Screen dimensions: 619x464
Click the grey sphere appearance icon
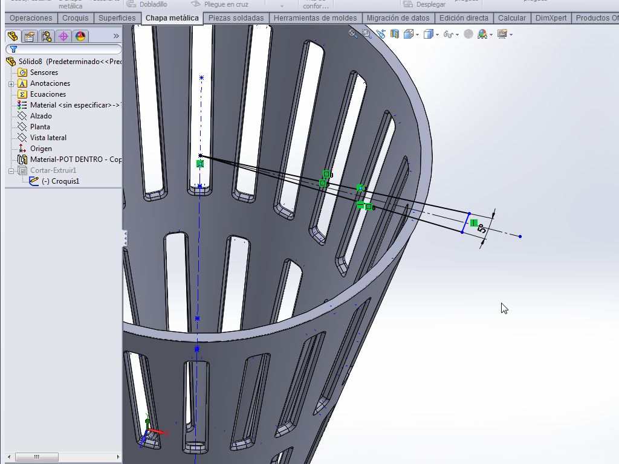coord(468,34)
